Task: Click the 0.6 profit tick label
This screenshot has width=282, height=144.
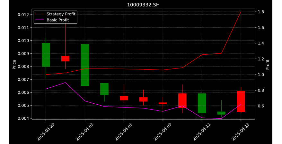Action: point(260,106)
